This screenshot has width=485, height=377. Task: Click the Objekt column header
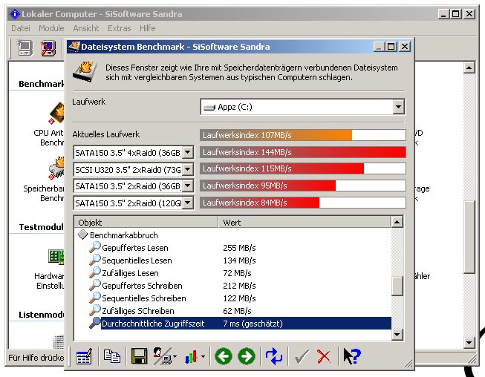[146, 223]
